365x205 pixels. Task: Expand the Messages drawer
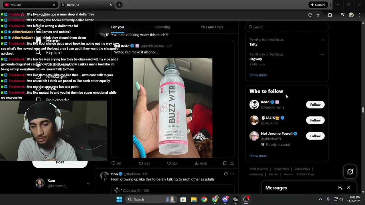click(348, 188)
